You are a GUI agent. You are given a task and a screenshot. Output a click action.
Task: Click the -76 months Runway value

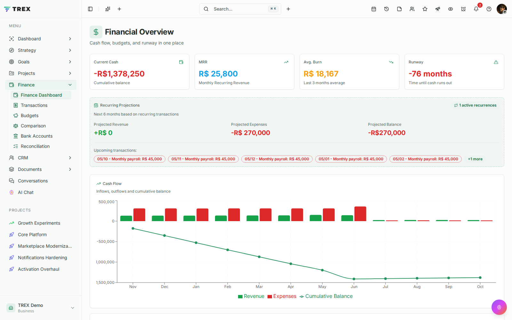(x=430, y=74)
